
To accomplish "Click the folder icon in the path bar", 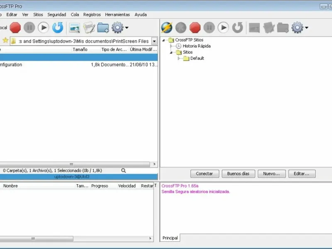I will (13, 41).
